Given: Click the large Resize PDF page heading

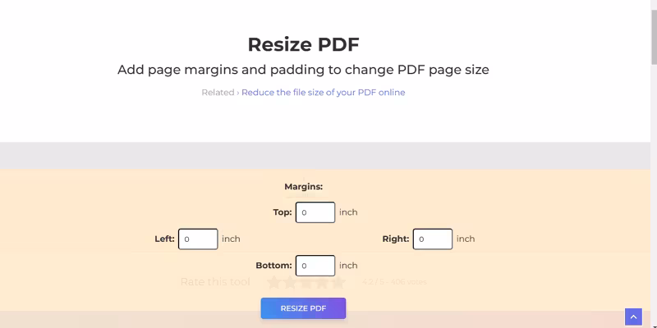Looking at the screenshot, I should pyautogui.click(x=303, y=44).
